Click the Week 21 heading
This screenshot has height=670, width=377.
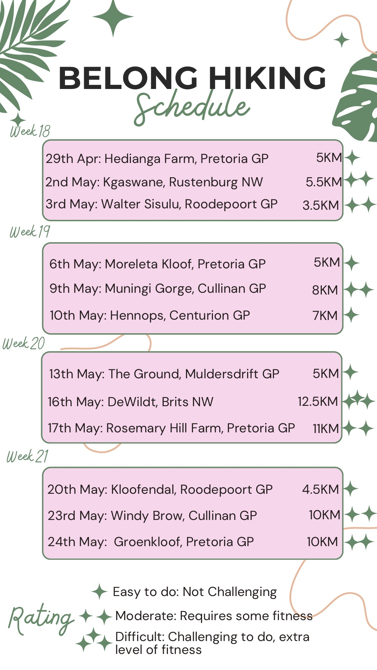pyautogui.click(x=28, y=456)
